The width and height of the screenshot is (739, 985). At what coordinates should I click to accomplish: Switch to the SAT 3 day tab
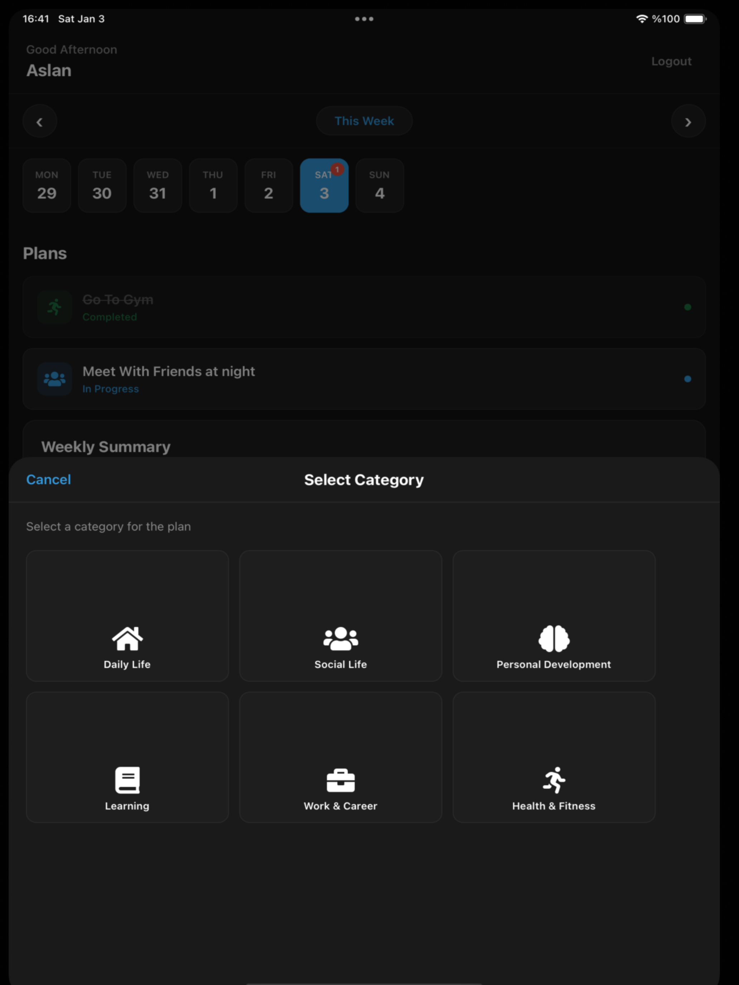(324, 185)
